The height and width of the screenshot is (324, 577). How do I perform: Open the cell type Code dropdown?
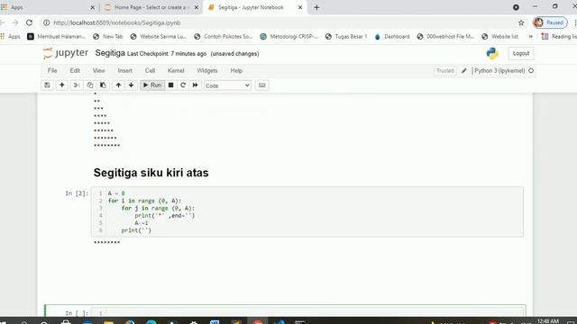pyautogui.click(x=227, y=85)
